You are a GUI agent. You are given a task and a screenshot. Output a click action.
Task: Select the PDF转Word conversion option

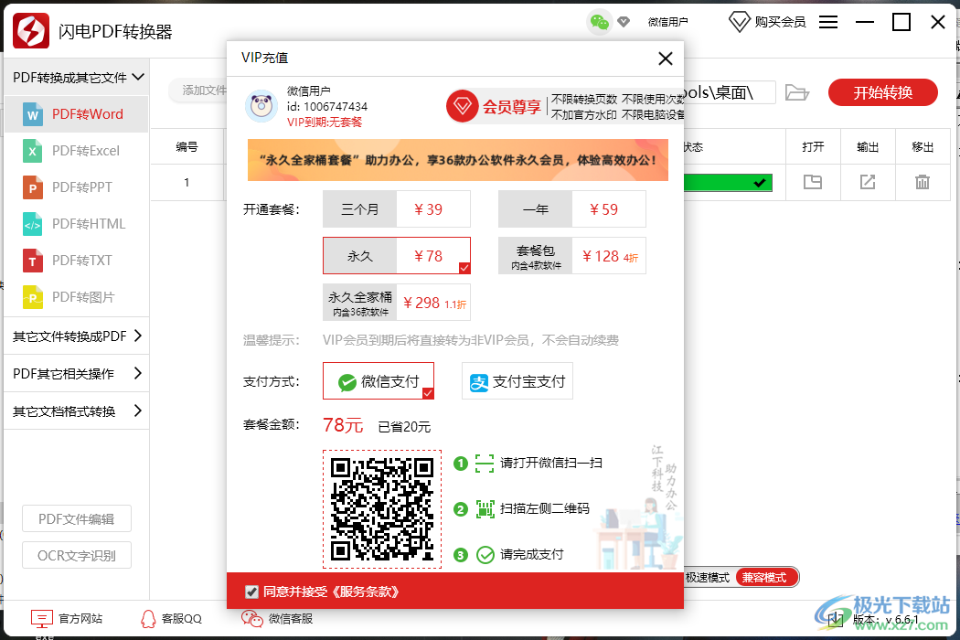tap(76, 114)
